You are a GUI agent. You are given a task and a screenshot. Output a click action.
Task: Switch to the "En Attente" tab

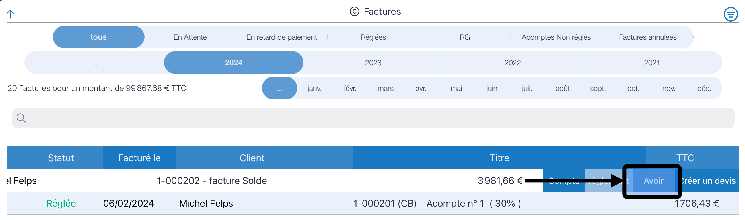pyautogui.click(x=190, y=37)
